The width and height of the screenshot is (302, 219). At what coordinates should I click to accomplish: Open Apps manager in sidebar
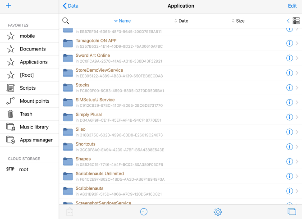coord(36,140)
